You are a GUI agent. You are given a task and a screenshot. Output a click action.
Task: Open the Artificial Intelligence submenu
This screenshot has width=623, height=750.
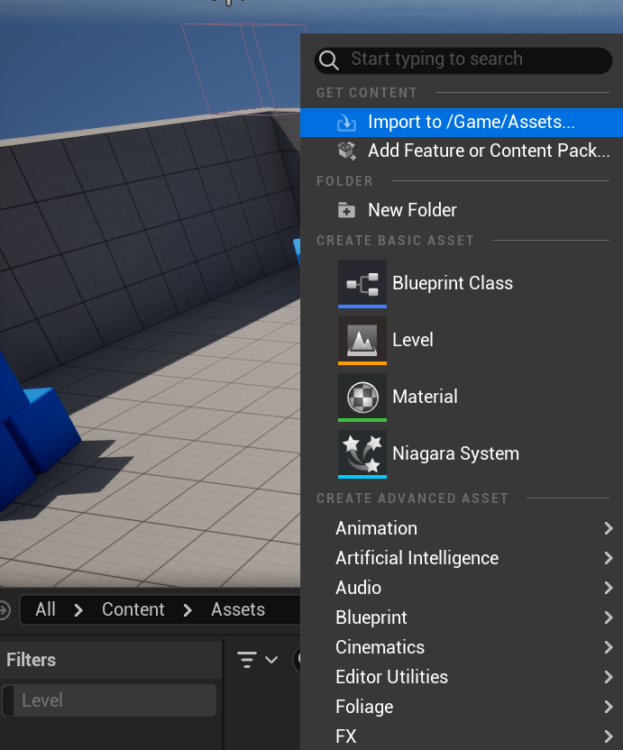point(462,558)
